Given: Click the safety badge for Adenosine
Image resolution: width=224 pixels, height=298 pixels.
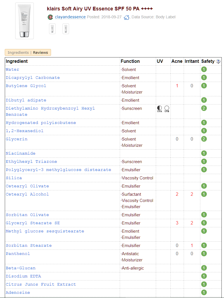Looking at the screenshot, I should (x=204, y=292).
